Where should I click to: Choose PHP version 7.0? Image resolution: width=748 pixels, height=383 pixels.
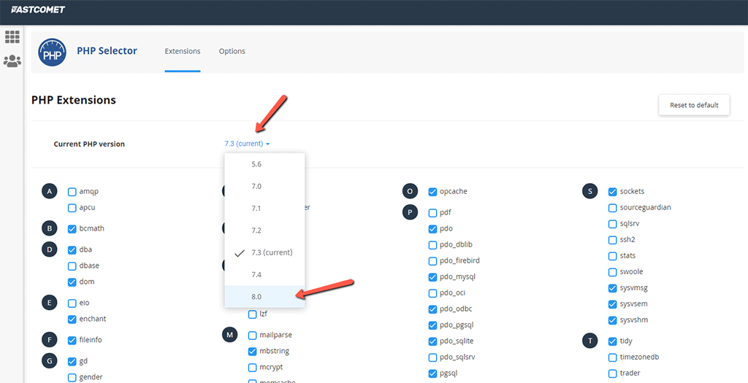point(264,186)
